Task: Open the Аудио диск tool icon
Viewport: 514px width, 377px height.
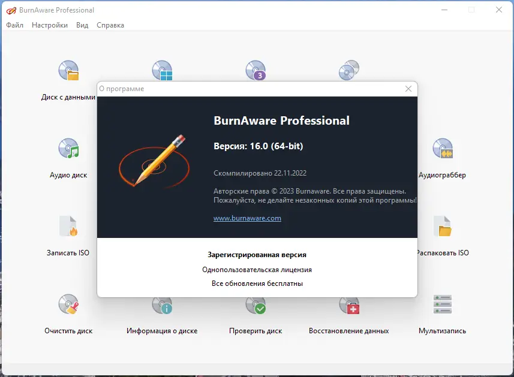Action: (x=69, y=148)
